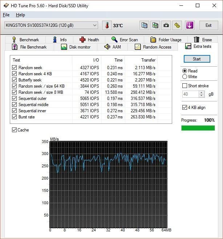
Task: Click the HD Tune app icon in title bar
Action: (x=6, y=6)
